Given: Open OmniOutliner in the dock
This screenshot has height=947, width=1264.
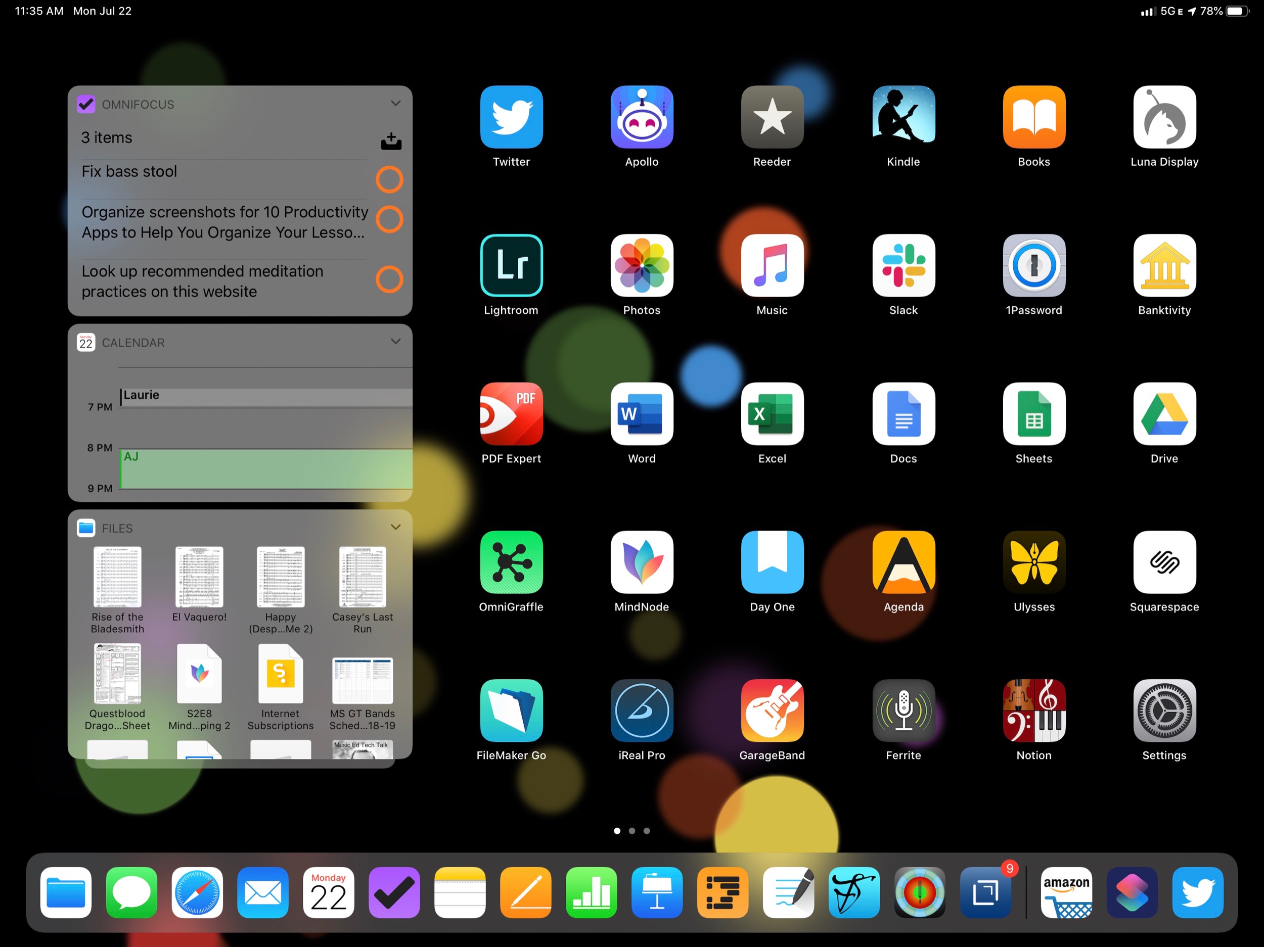Looking at the screenshot, I should click(x=723, y=892).
